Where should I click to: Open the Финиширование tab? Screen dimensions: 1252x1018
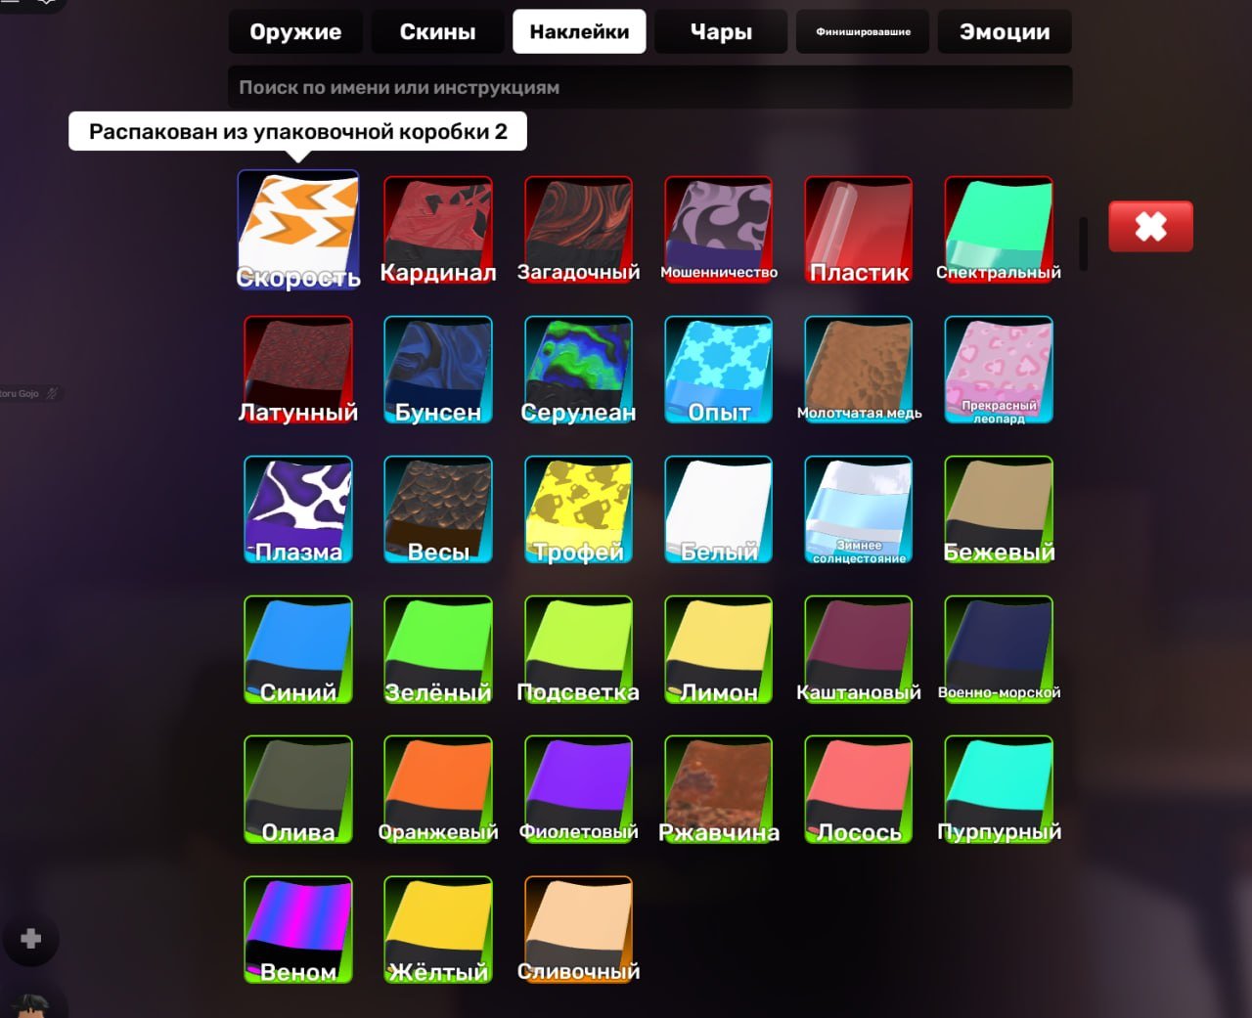[863, 31]
